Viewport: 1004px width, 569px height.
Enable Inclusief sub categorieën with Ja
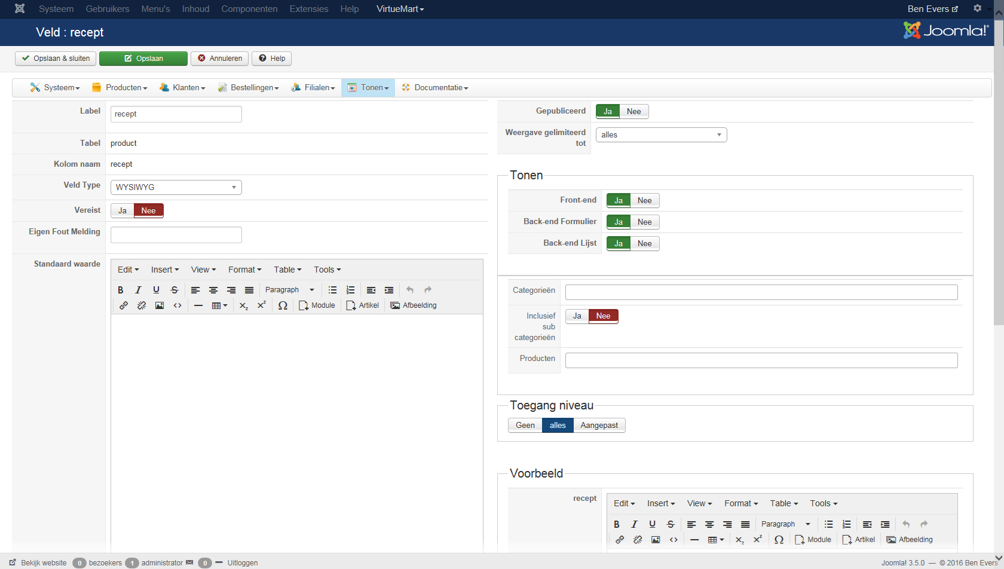[577, 316]
